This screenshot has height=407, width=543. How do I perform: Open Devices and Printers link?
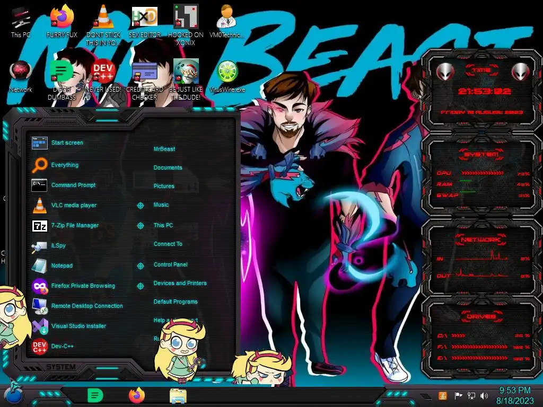pyautogui.click(x=180, y=283)
